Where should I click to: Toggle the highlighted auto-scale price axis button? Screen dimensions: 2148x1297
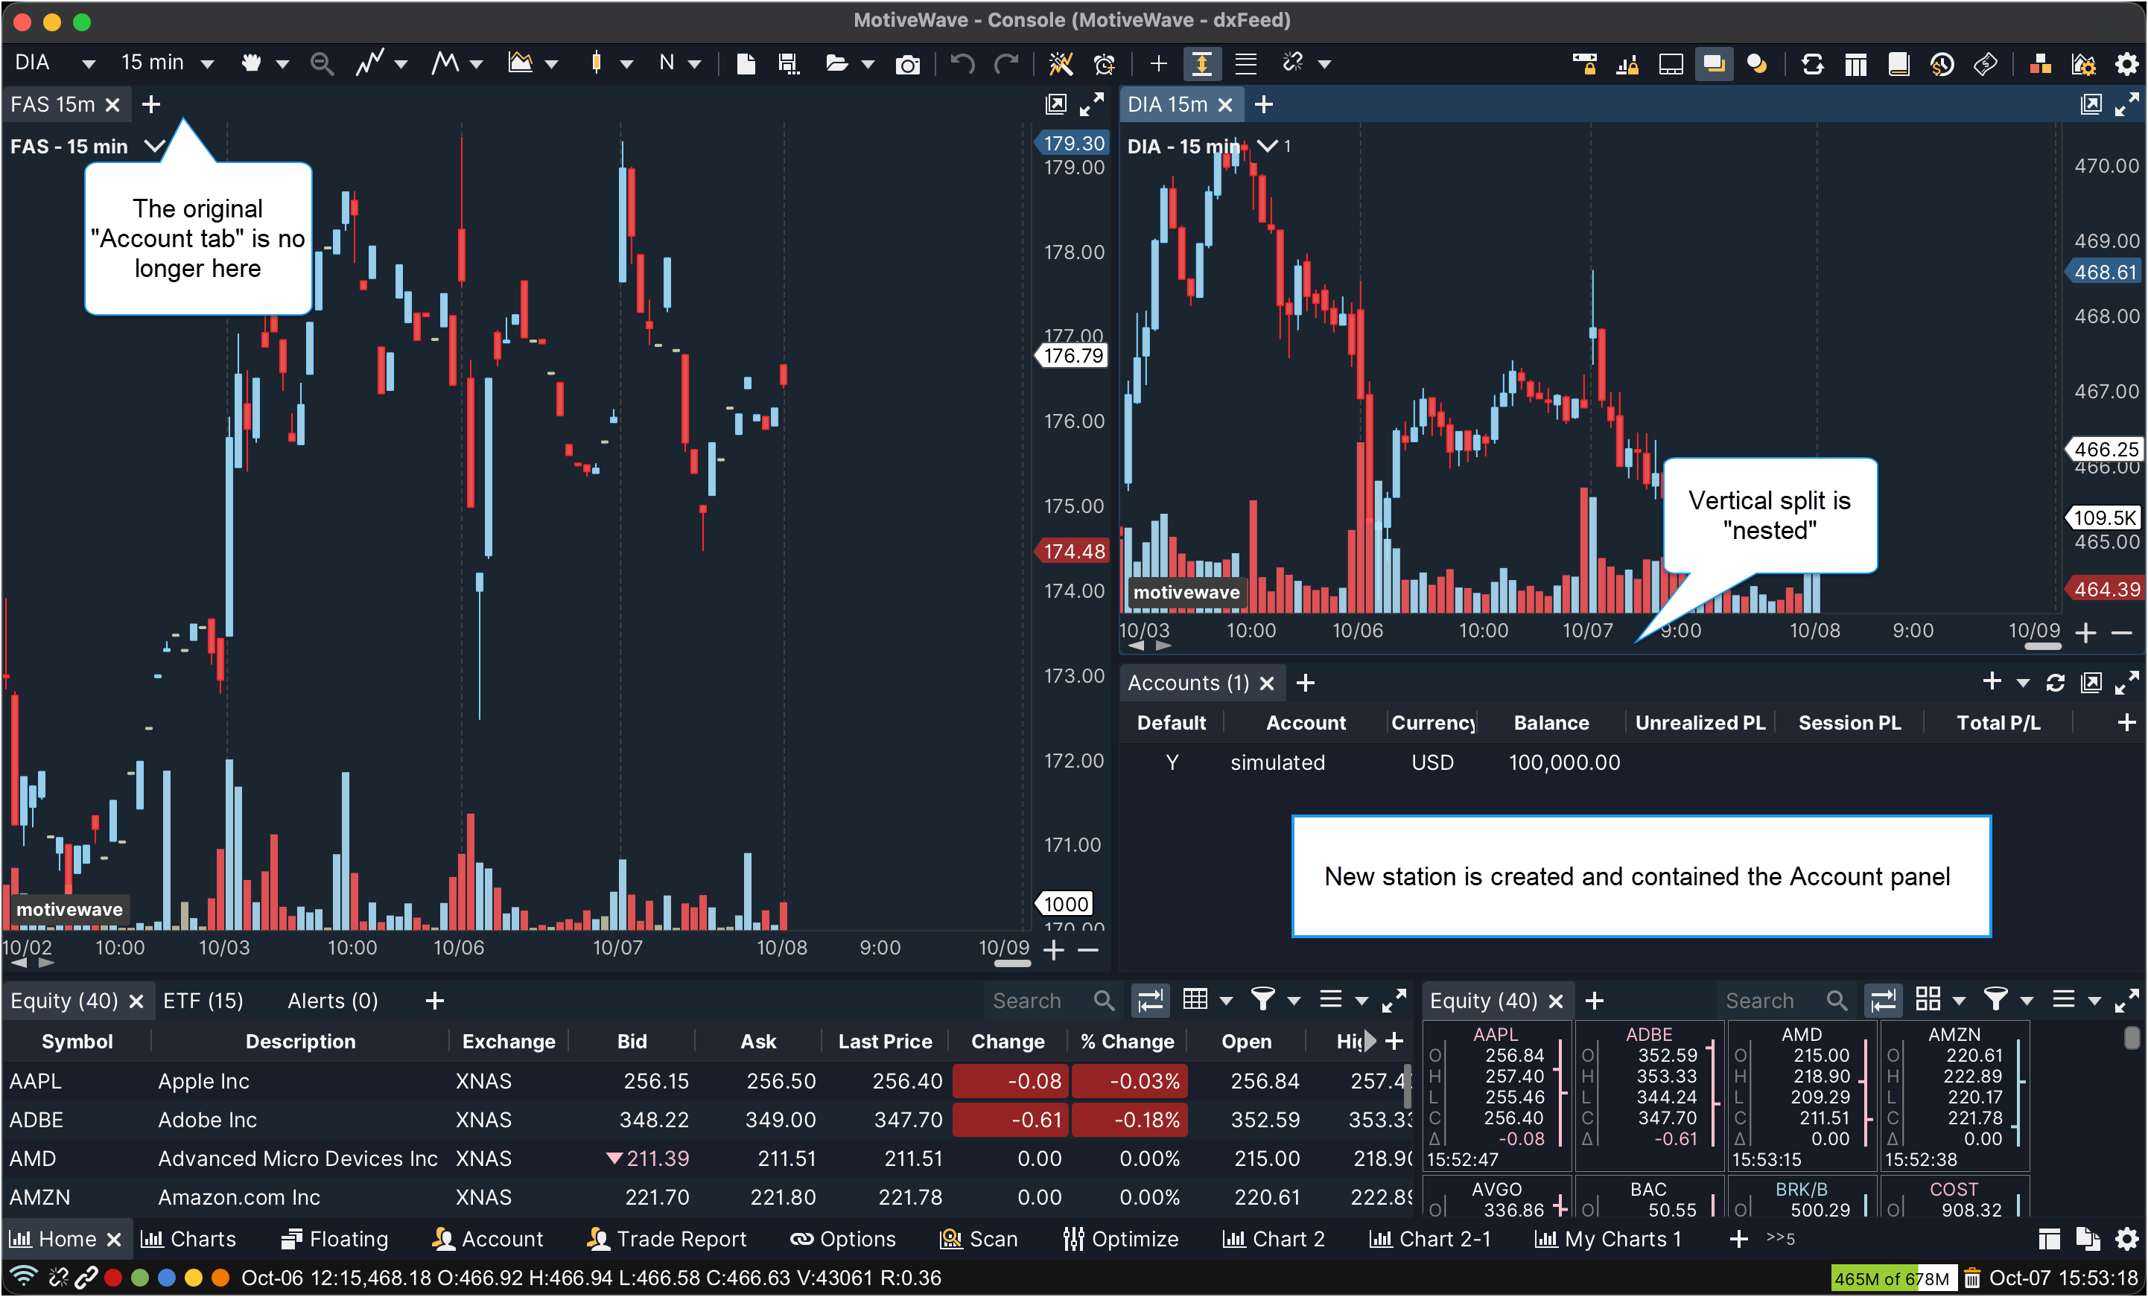1201,63
